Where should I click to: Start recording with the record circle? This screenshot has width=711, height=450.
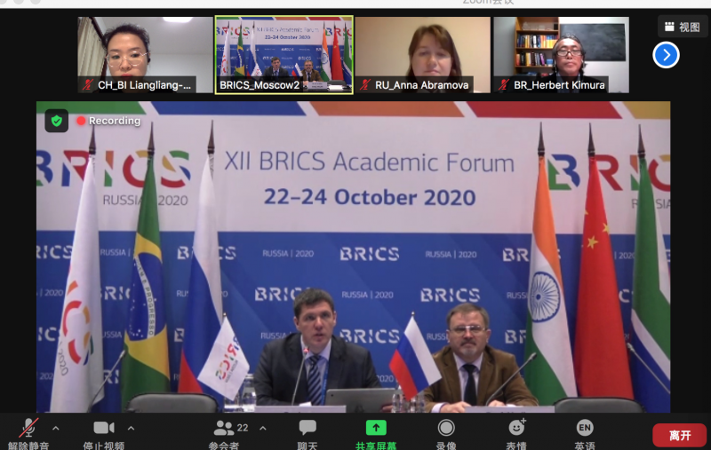(446, 428)
